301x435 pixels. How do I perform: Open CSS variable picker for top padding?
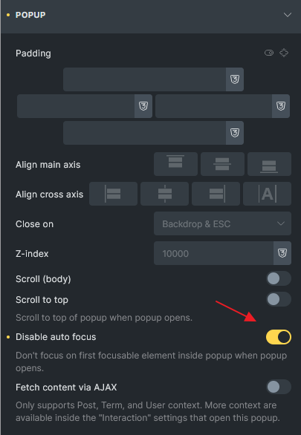tap(235, 79)
